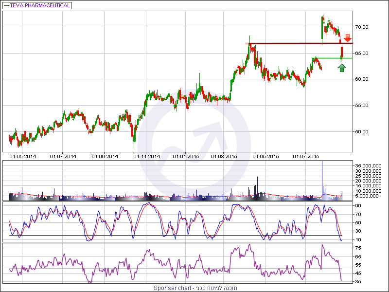Click the 90 level on stochastic panel axis
Image resolution: width=389 pixels, height=292 pixels.
[x=357, y=206]
